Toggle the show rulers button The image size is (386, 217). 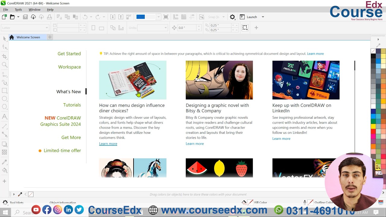tap(176, 17)
